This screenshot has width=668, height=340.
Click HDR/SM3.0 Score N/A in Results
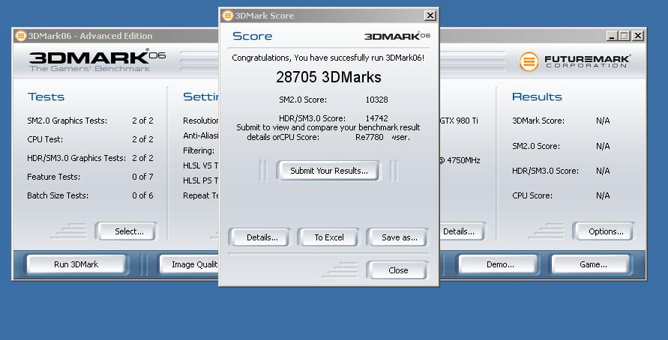click(561, 171)
